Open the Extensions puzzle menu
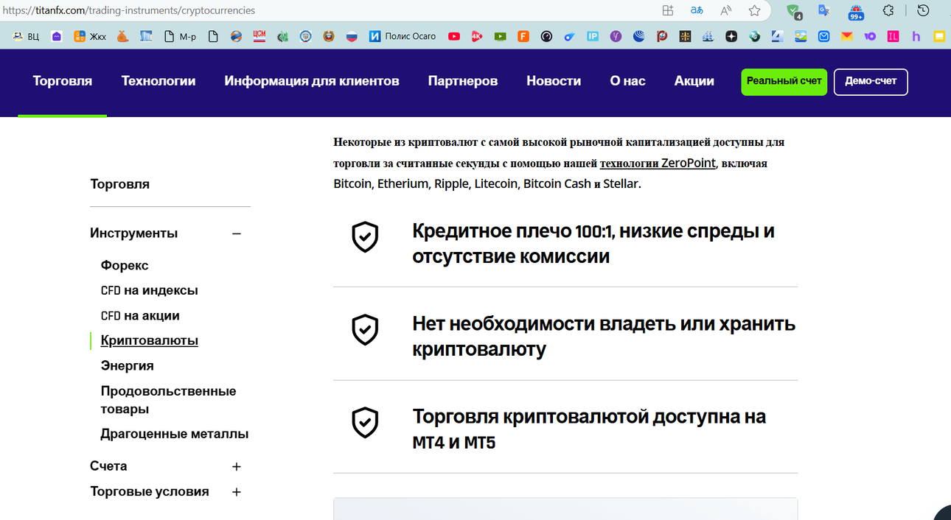The image size is (951, 520). pos(888,10)
